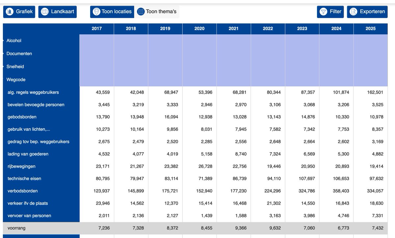Open the Exporteren button
The width and height of the screenshot is (395, 238).
(367, 12)
